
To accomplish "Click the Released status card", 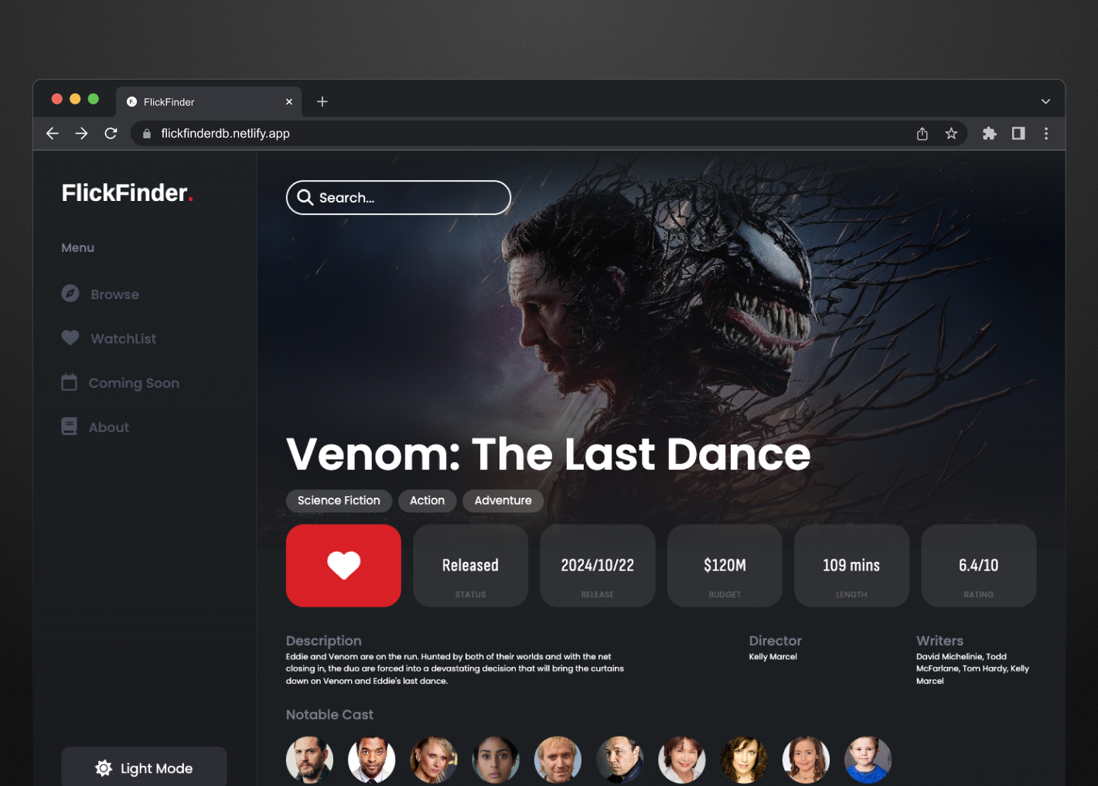I will [470, 566].
